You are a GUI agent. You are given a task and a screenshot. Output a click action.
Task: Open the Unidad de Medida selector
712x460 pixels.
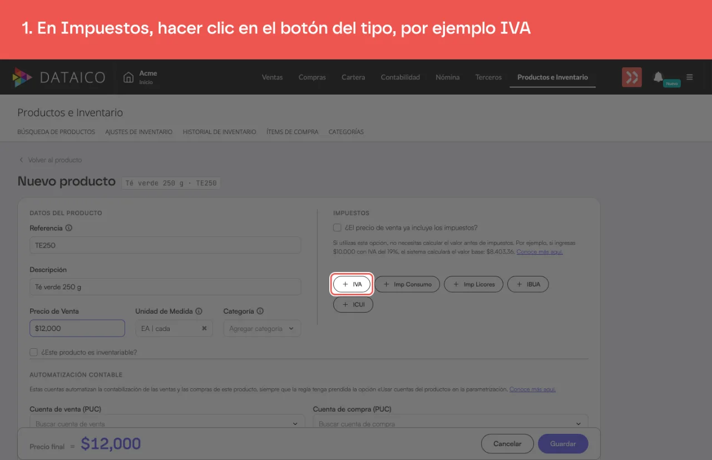174,328
